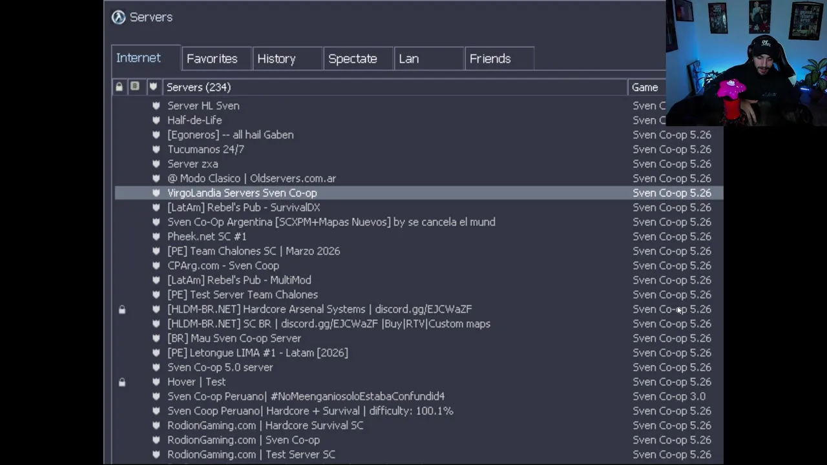The image size is (827, 465).
Task: Select the Lan tab
Action: (x=409, y=59)
